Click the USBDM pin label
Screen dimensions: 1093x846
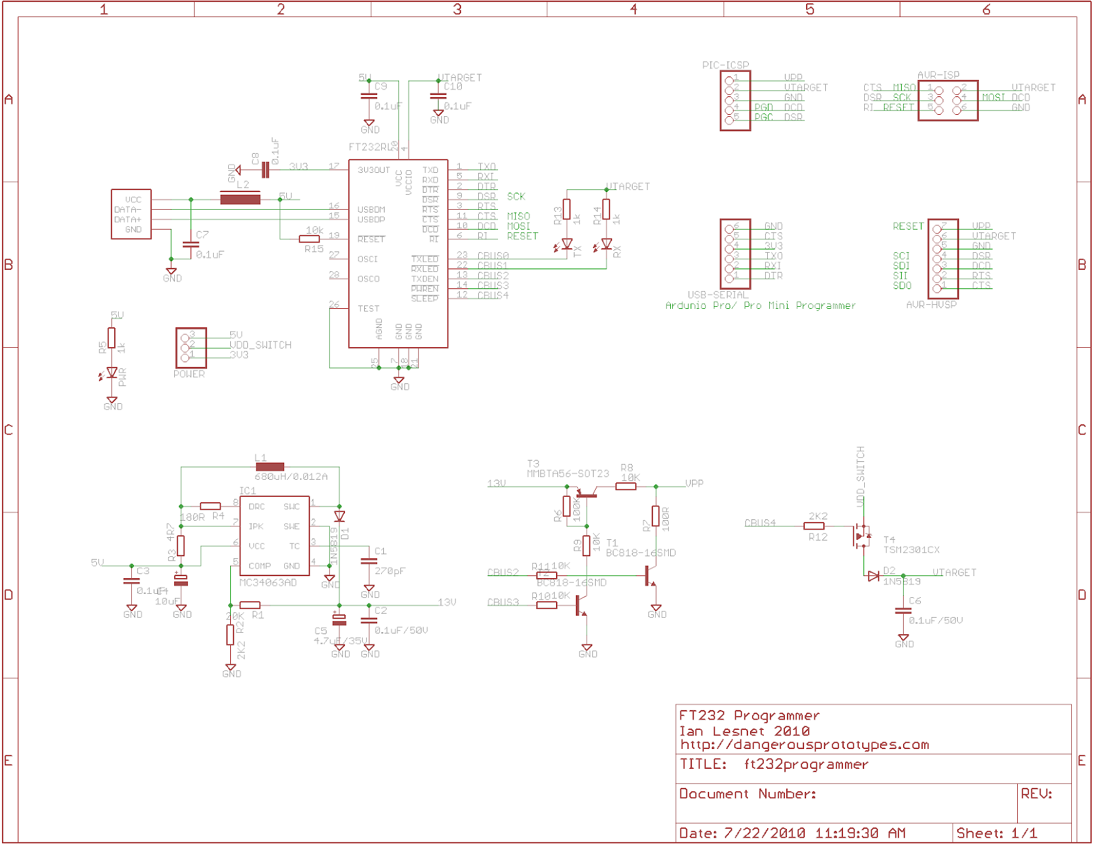[x=371, y=210]
